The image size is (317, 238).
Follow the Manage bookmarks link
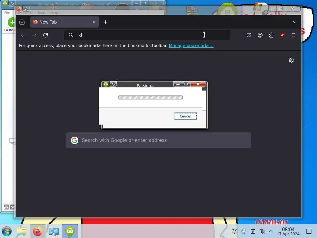tap(191, 46)
